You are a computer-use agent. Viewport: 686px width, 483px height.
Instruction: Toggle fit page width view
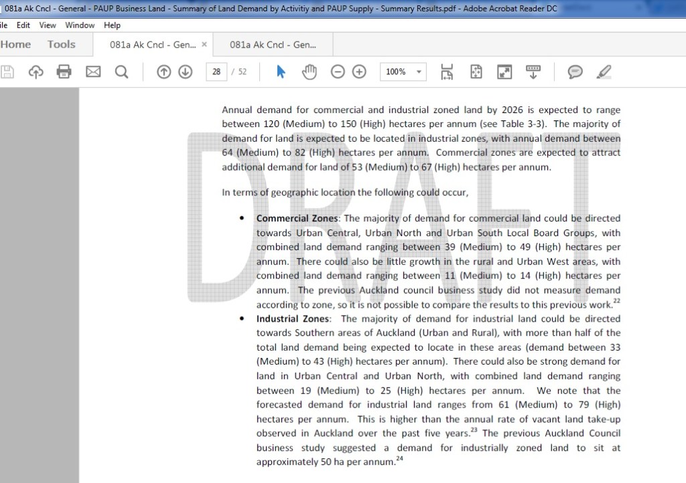[446, 72]
